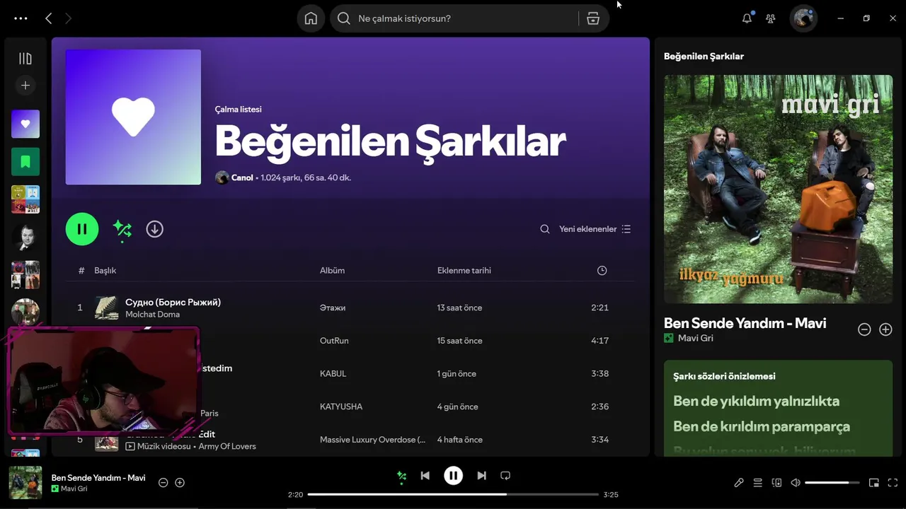This screenshot has height=509, width=906.
Task: Create a playlist with the plus button
Action: 25,85
